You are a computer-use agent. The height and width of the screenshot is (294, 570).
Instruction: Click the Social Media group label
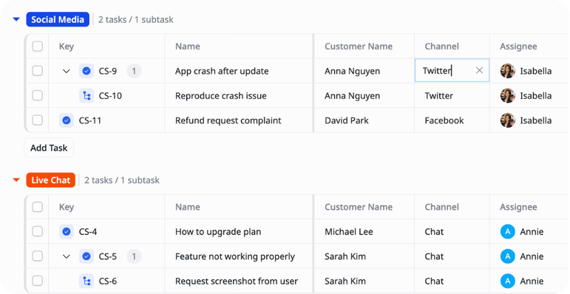point(58,19)
